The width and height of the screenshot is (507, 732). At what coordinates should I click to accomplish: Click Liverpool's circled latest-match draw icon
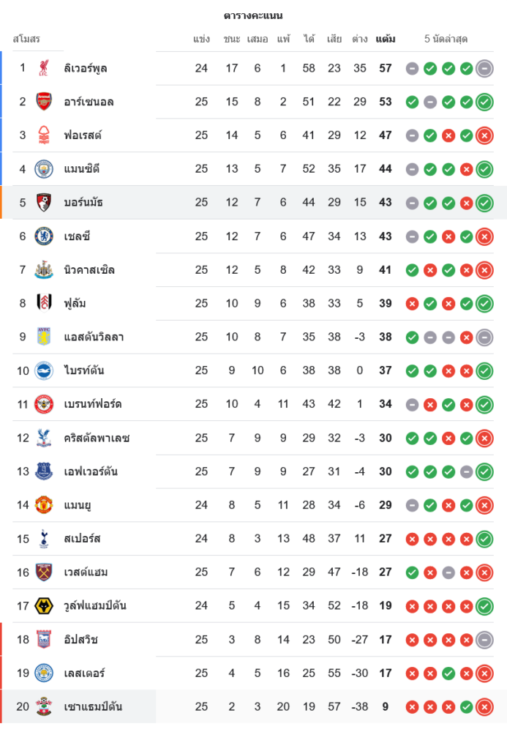click(x=484, y=68)
